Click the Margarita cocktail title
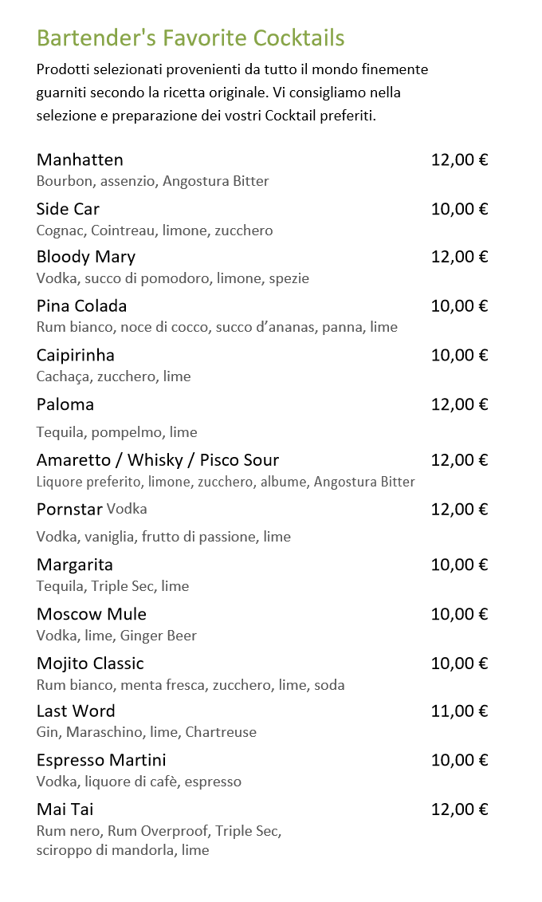 (75, 565)
